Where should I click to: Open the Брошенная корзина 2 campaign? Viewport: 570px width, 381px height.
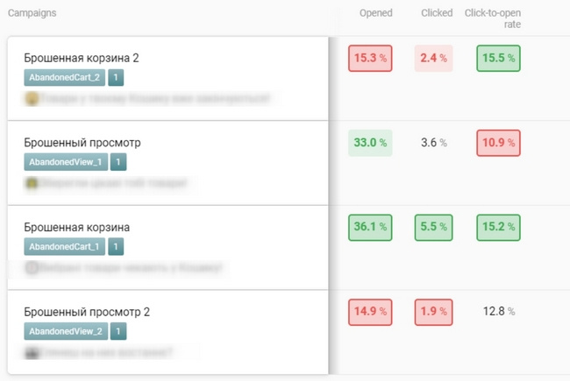(82, 58)
